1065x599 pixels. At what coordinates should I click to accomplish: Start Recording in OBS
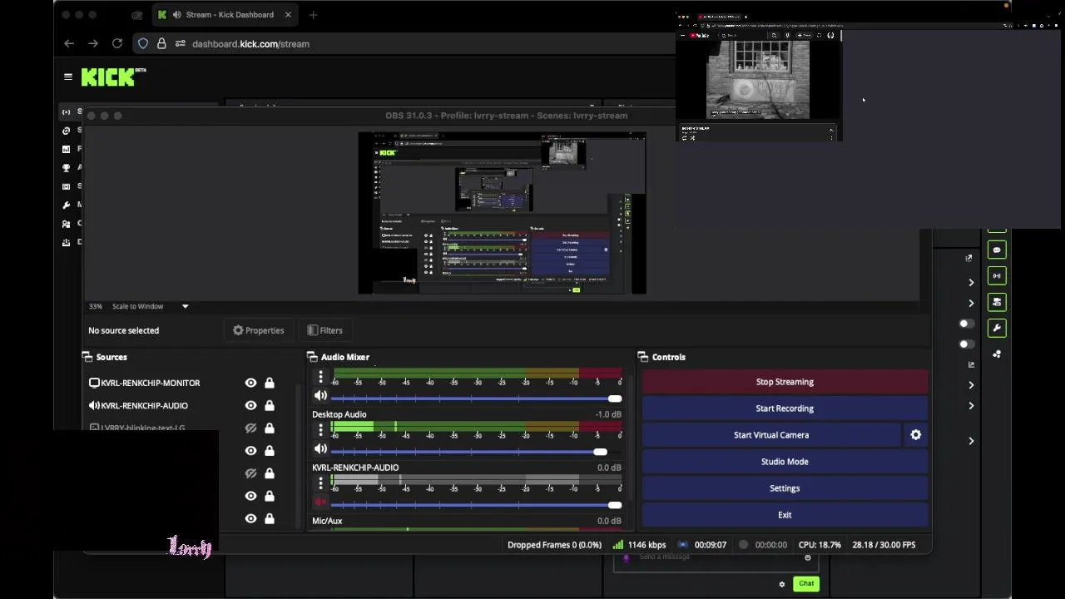coord(785,408)
